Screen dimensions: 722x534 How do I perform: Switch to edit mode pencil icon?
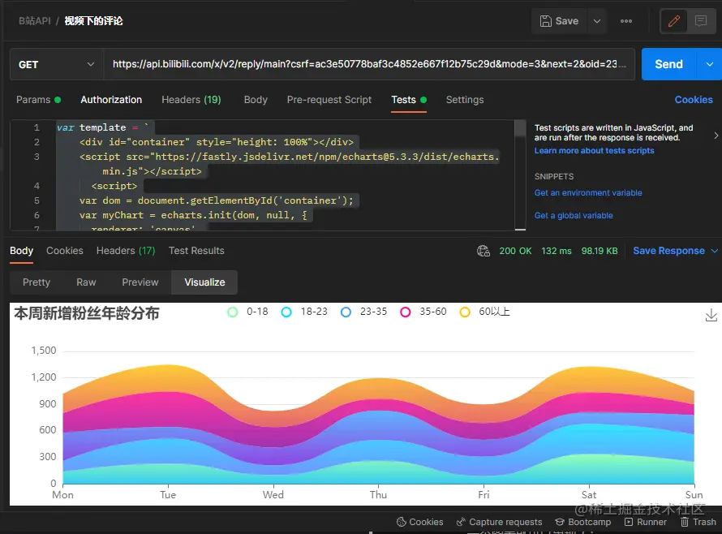(673, 21)
